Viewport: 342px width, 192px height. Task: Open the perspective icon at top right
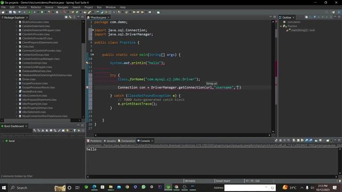pyautogui.click(x=333, y=12)
